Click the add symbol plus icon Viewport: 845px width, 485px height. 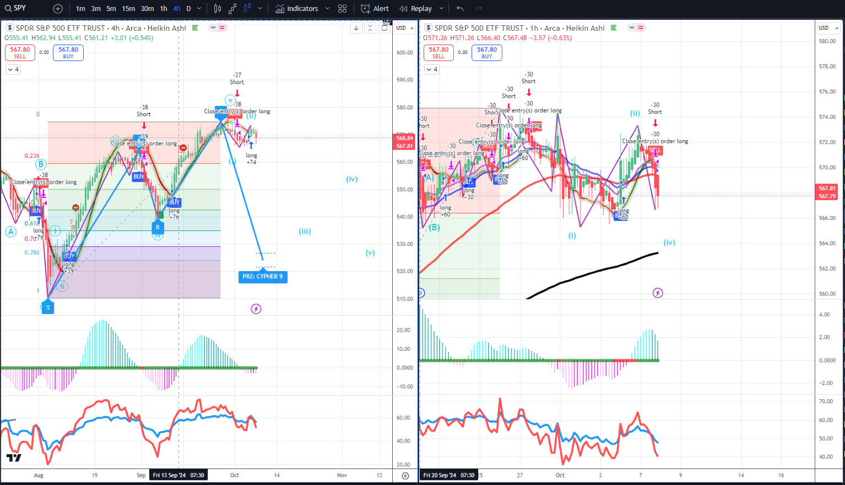click(58, 8)
